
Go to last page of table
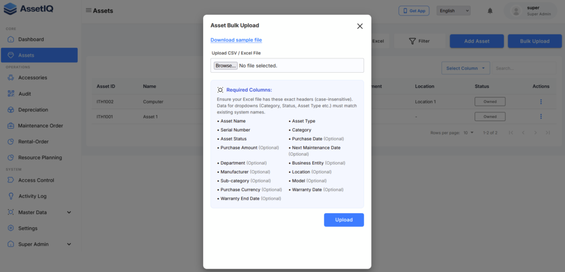point(548,133)
